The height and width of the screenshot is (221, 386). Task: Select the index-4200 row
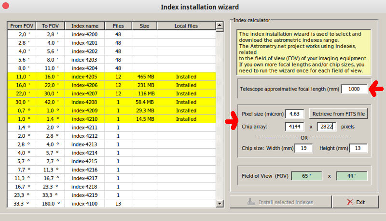[x=85, y=34]
